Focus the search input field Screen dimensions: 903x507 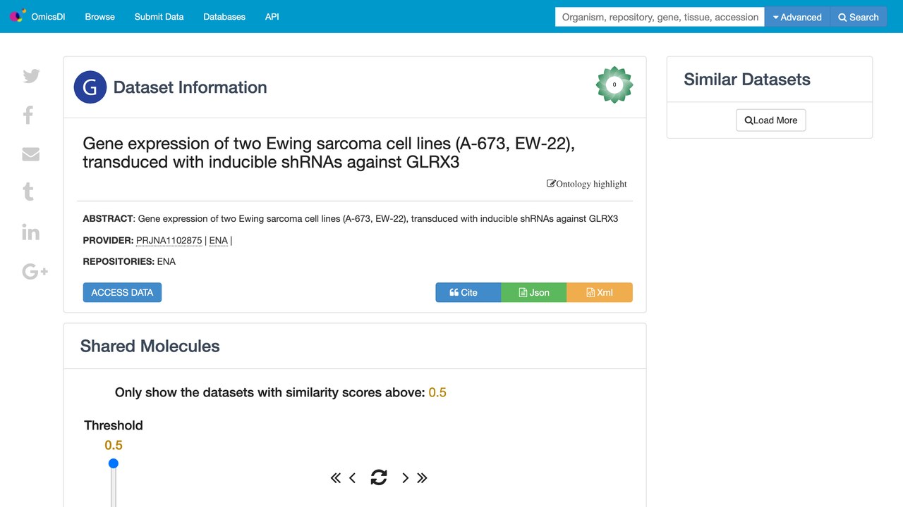click(x=660, y=17)
